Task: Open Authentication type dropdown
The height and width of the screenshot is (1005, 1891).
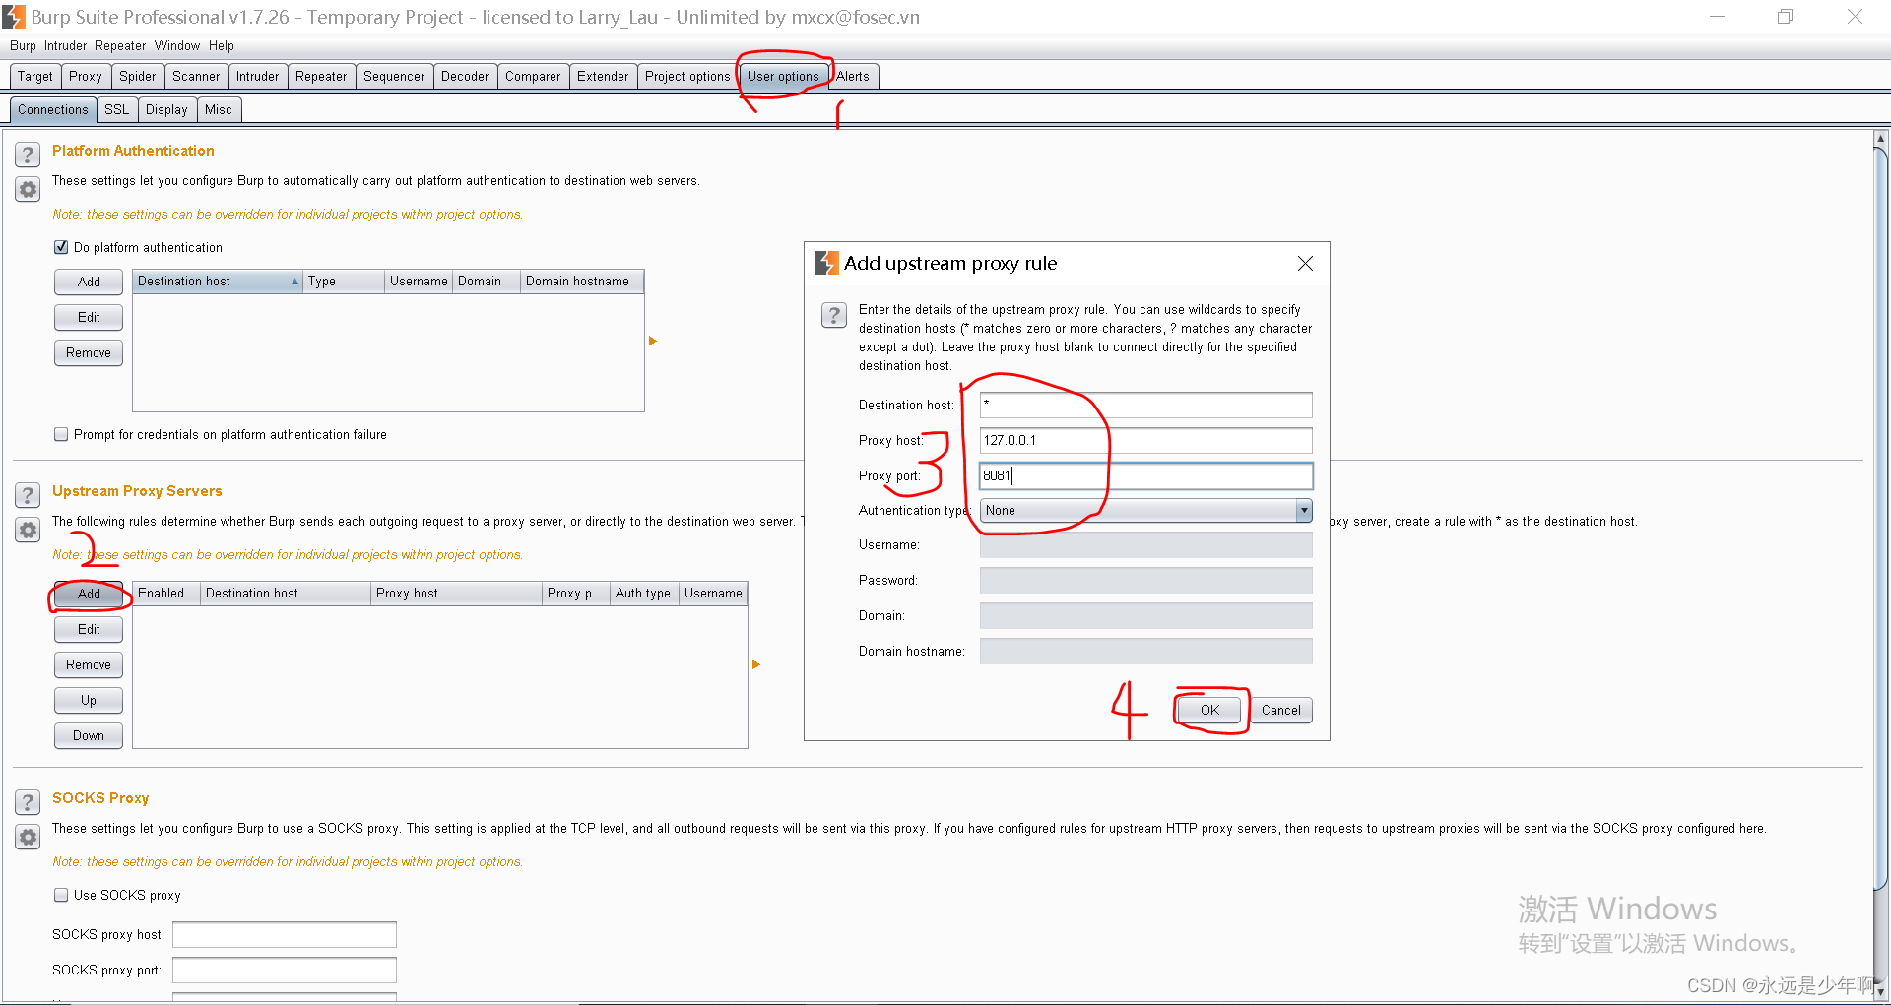Action: [1146, 510]
